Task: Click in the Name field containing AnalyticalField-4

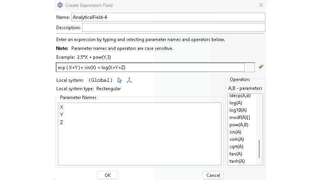Action: click(168, 17)
